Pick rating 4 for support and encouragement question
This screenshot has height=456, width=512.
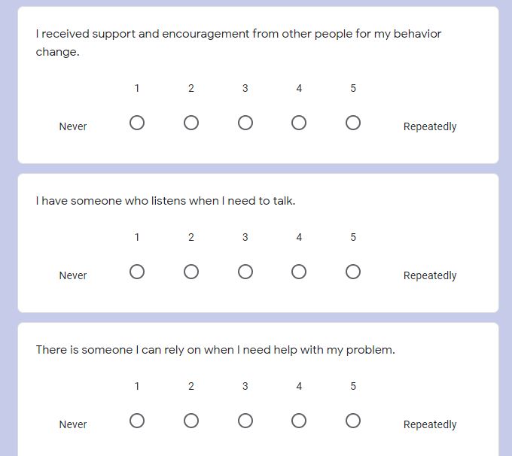[299, 123]
